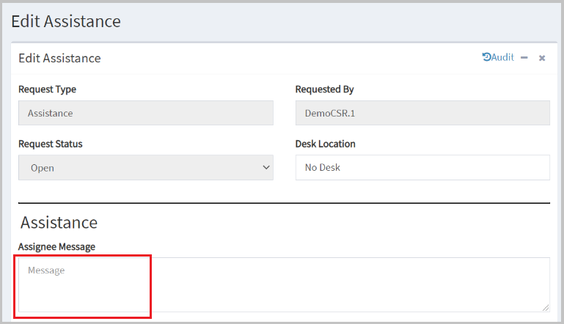The image size is (564, 324).
Task: Click the text area resize grip handle
Action: 546,308
